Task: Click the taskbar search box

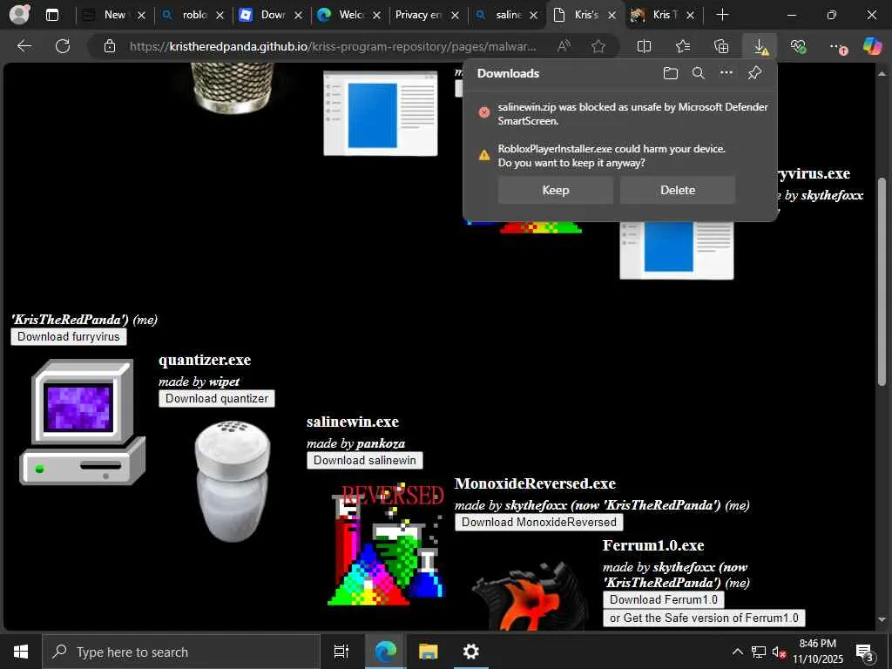Action: click(x=181, y=652)
